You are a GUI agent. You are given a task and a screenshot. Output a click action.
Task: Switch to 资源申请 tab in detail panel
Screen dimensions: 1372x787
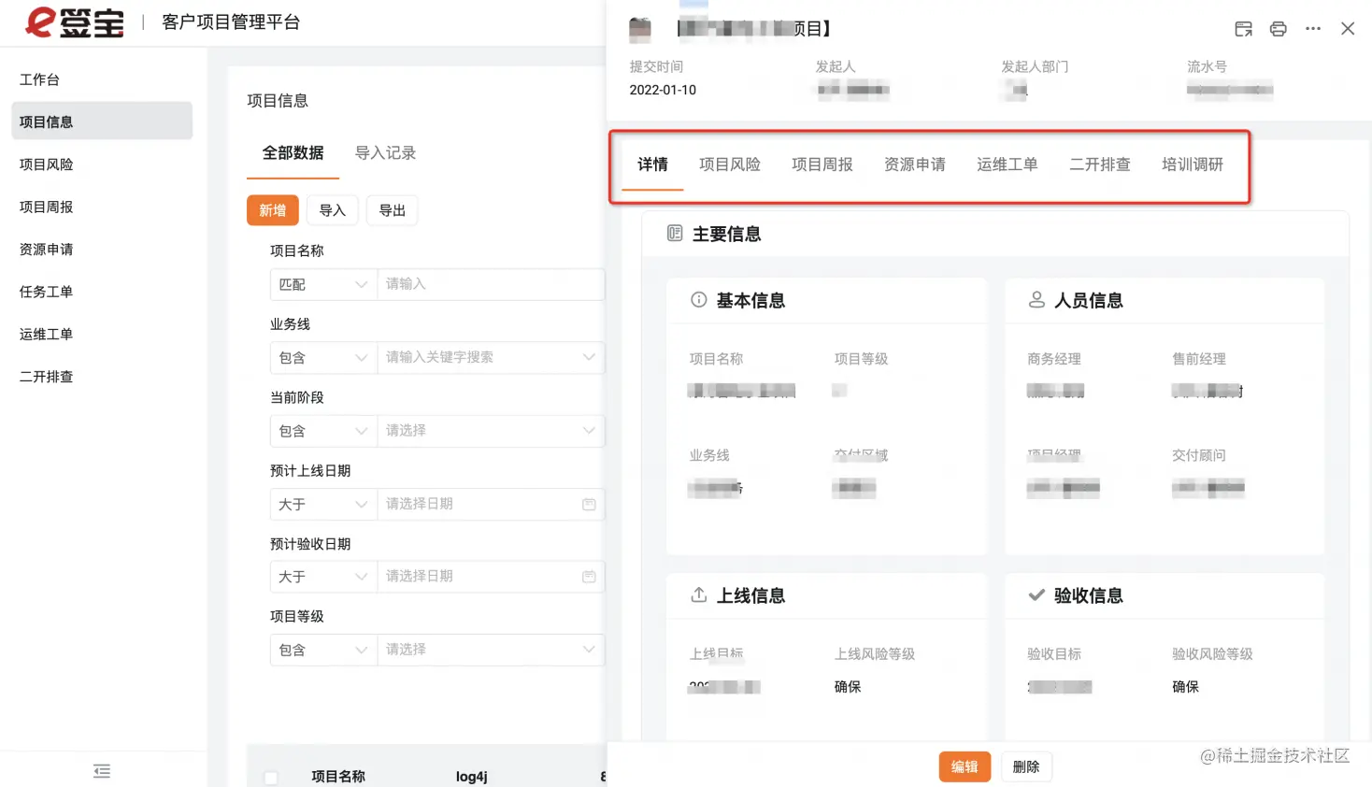click(x=915, y=165)
